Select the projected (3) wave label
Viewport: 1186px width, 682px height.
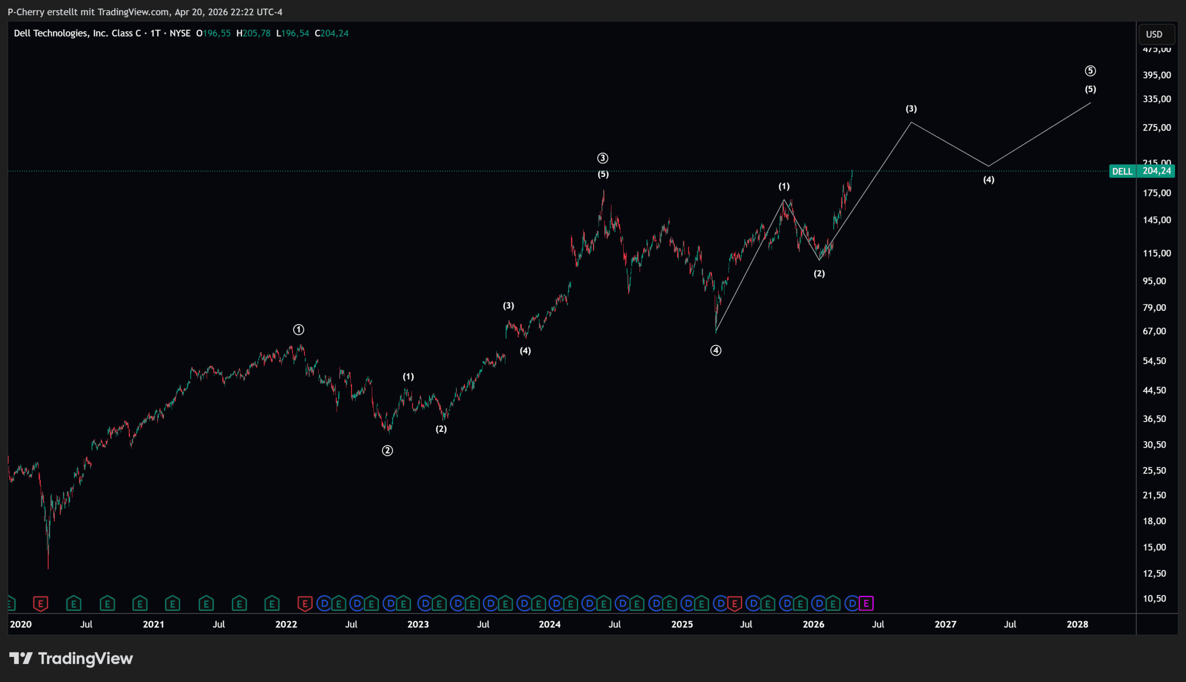pos(911,109)
